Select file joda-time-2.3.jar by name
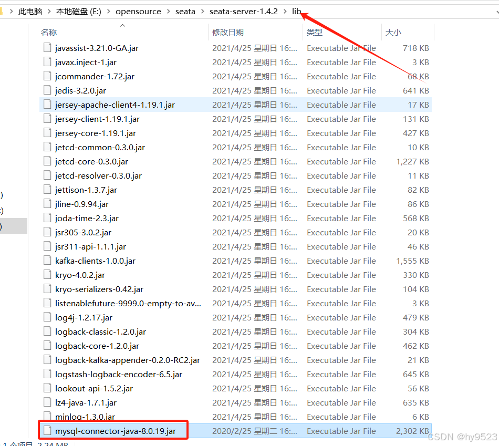The height and width of the screenshot is (446, 499). tap(87, 219)
